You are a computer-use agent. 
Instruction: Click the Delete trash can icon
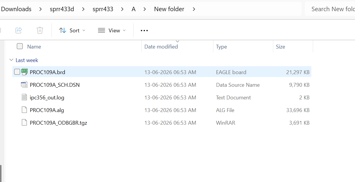pyautogui.click(x=40, y=30)
